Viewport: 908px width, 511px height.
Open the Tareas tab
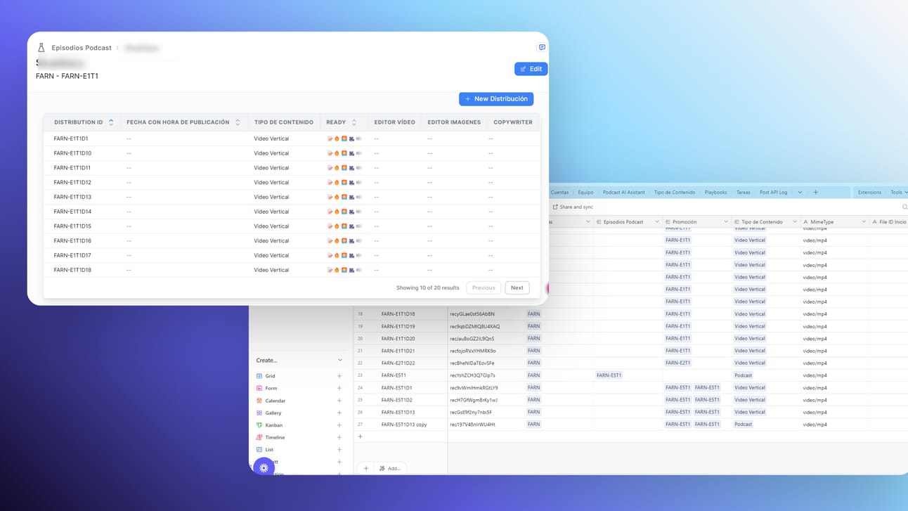point(743,192)
